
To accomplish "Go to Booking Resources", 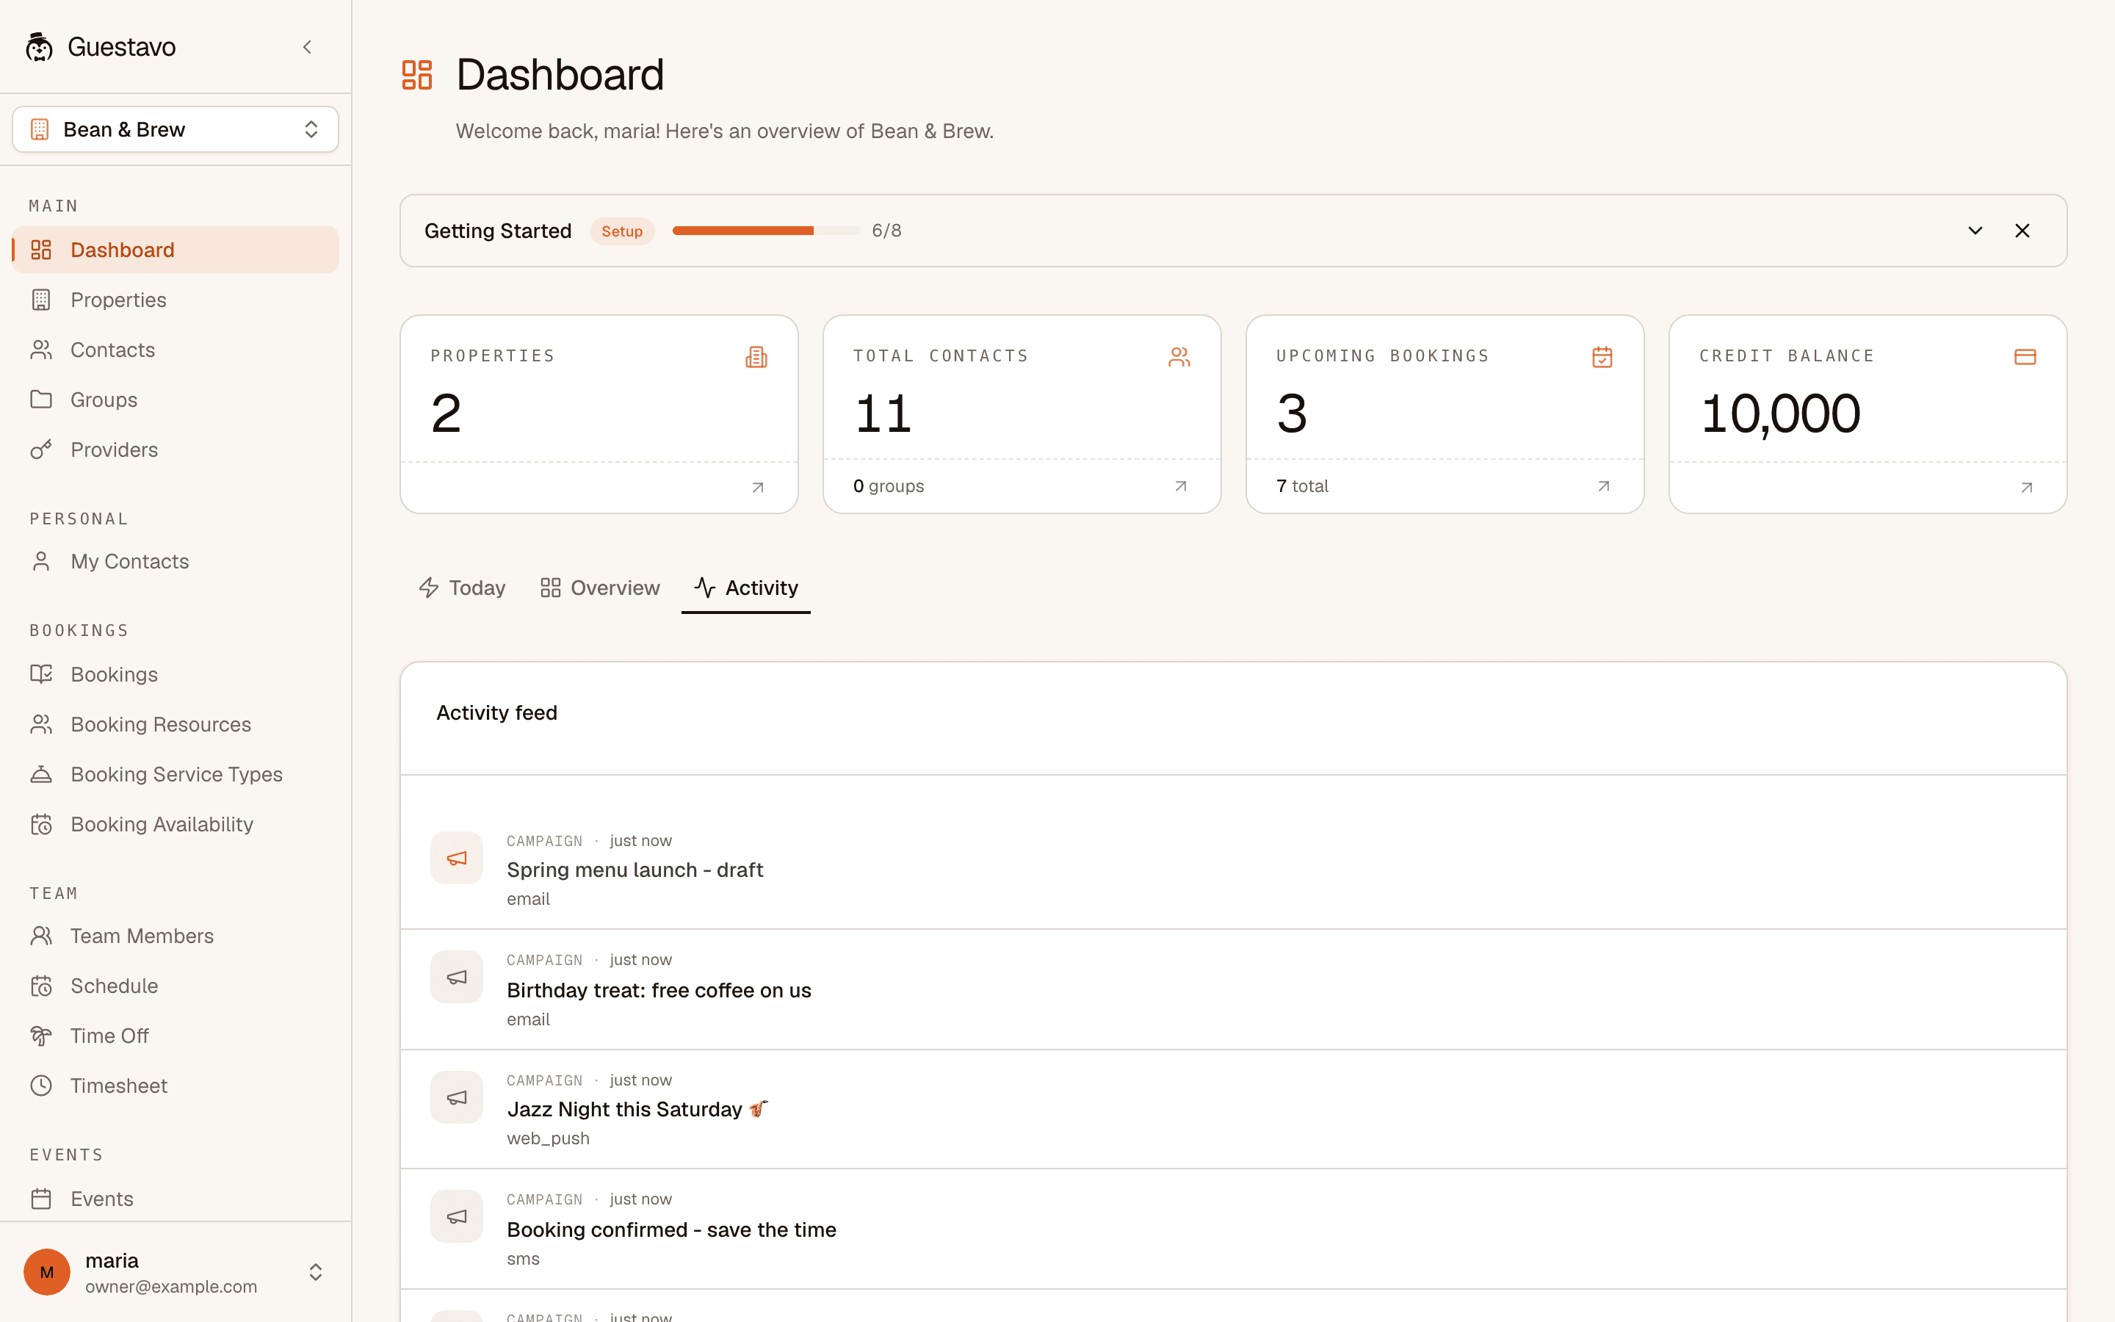I will (x=176, y=724).
